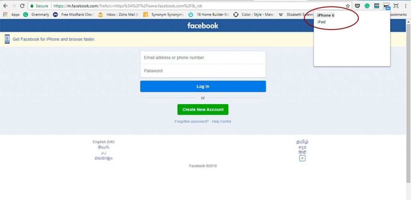411x200 pixels.
Task: Open the Grammarly extension icon in toolbar
Action: tap(367, 6)
